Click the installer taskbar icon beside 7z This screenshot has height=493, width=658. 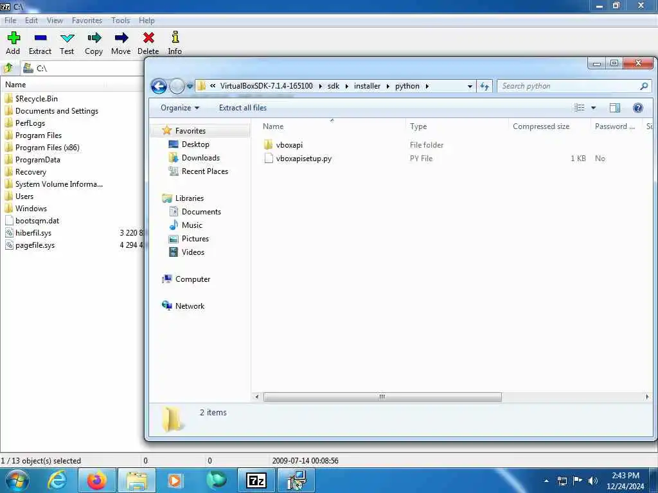[296, 480]
